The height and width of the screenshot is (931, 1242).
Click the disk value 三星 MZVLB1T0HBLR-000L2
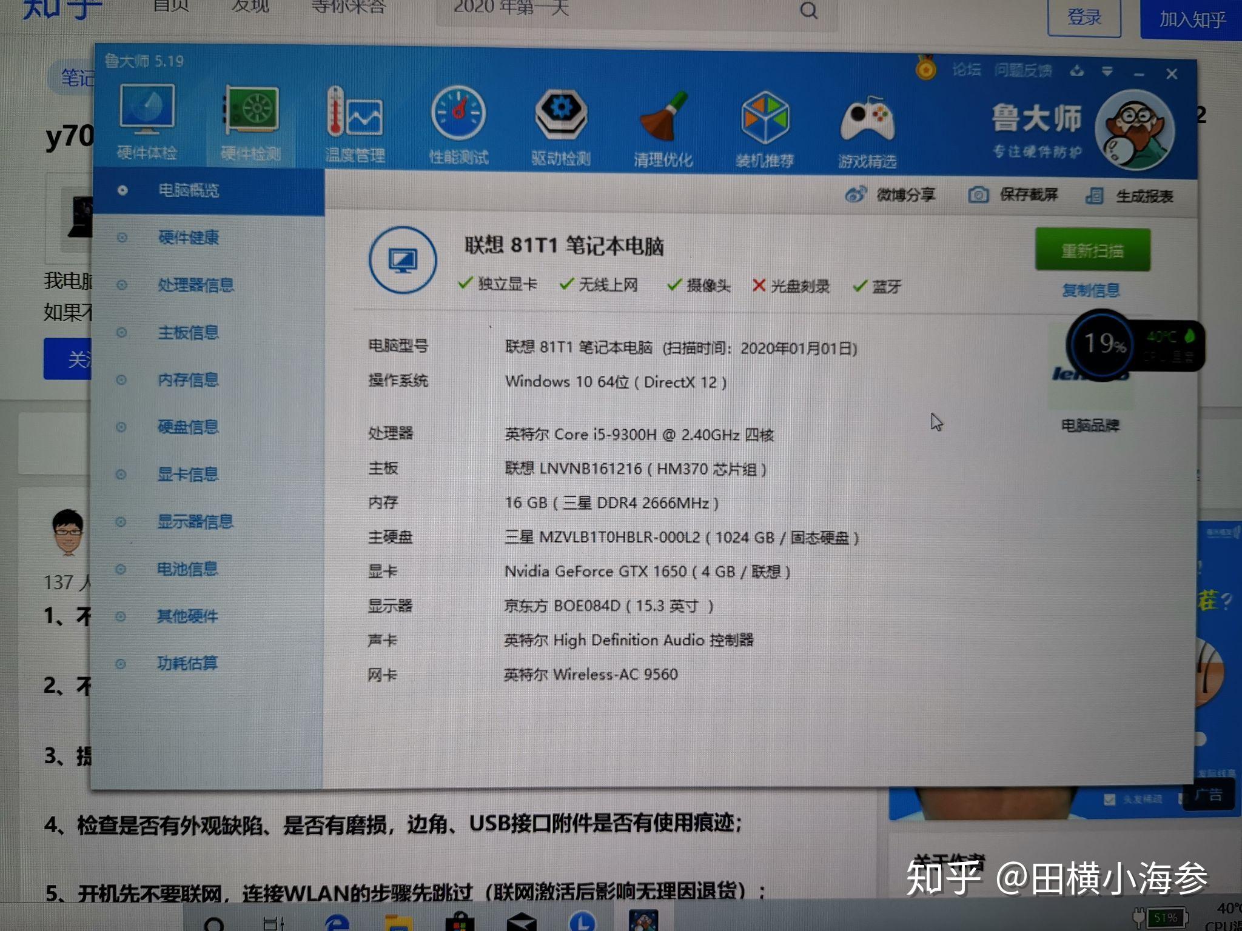pyautogui.click(x=682, y=537)
